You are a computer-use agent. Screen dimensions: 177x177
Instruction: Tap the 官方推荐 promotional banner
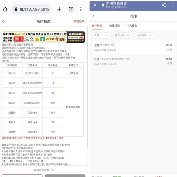coord(43,37)
